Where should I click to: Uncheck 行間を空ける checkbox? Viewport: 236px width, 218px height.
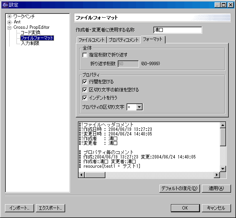(85, 82)
